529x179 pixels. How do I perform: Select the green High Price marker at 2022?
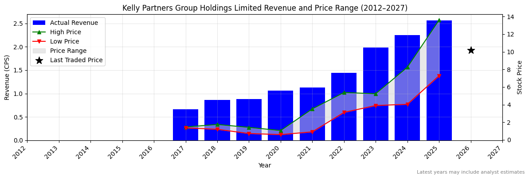pos(344,92)
